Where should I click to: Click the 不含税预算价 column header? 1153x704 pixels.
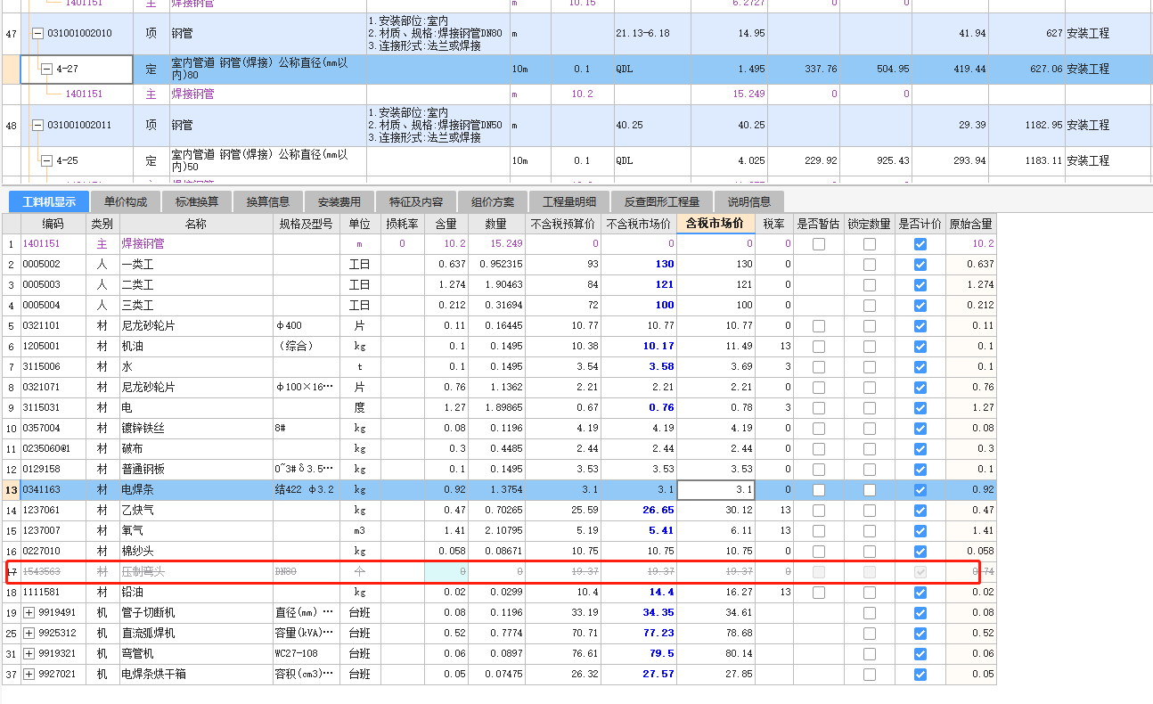(x=563, y=224)
